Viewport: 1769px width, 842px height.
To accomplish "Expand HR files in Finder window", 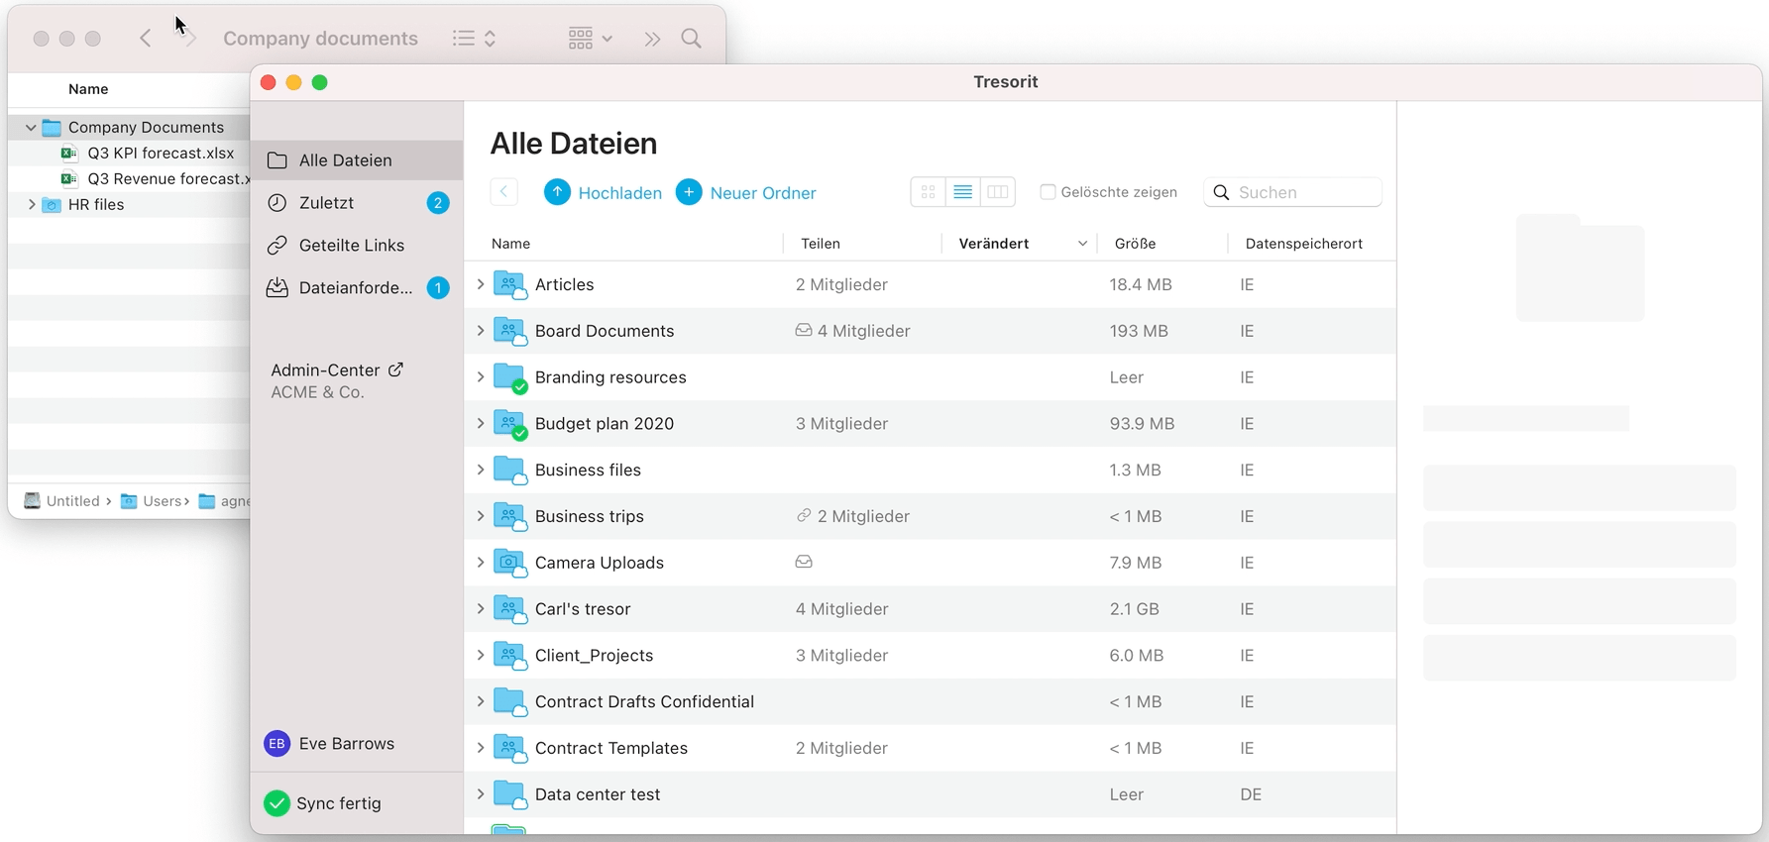I will [x=31, y=205].
